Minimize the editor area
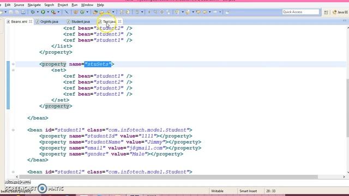Image resolution: width=349 pixels, height=196 pixels. pos(345,21)
